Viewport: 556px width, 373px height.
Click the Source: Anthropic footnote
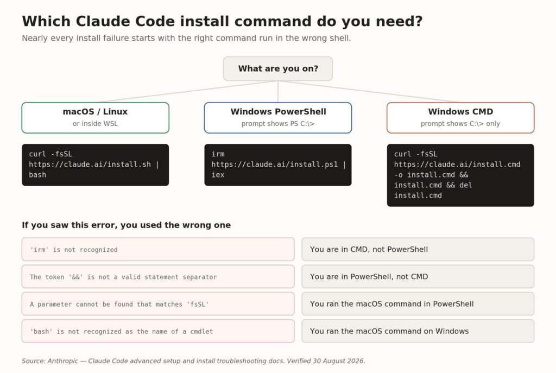tap(193, 361)
